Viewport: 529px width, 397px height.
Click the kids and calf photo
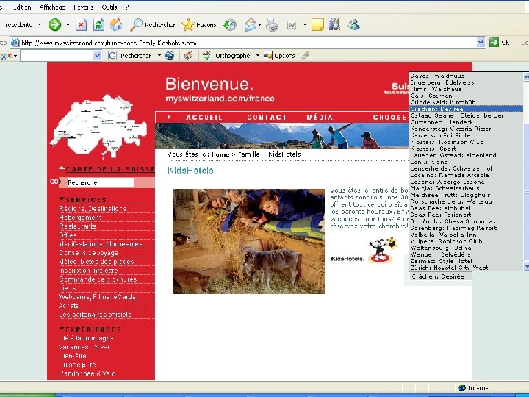pyautogui.click(x=248, y=241)
